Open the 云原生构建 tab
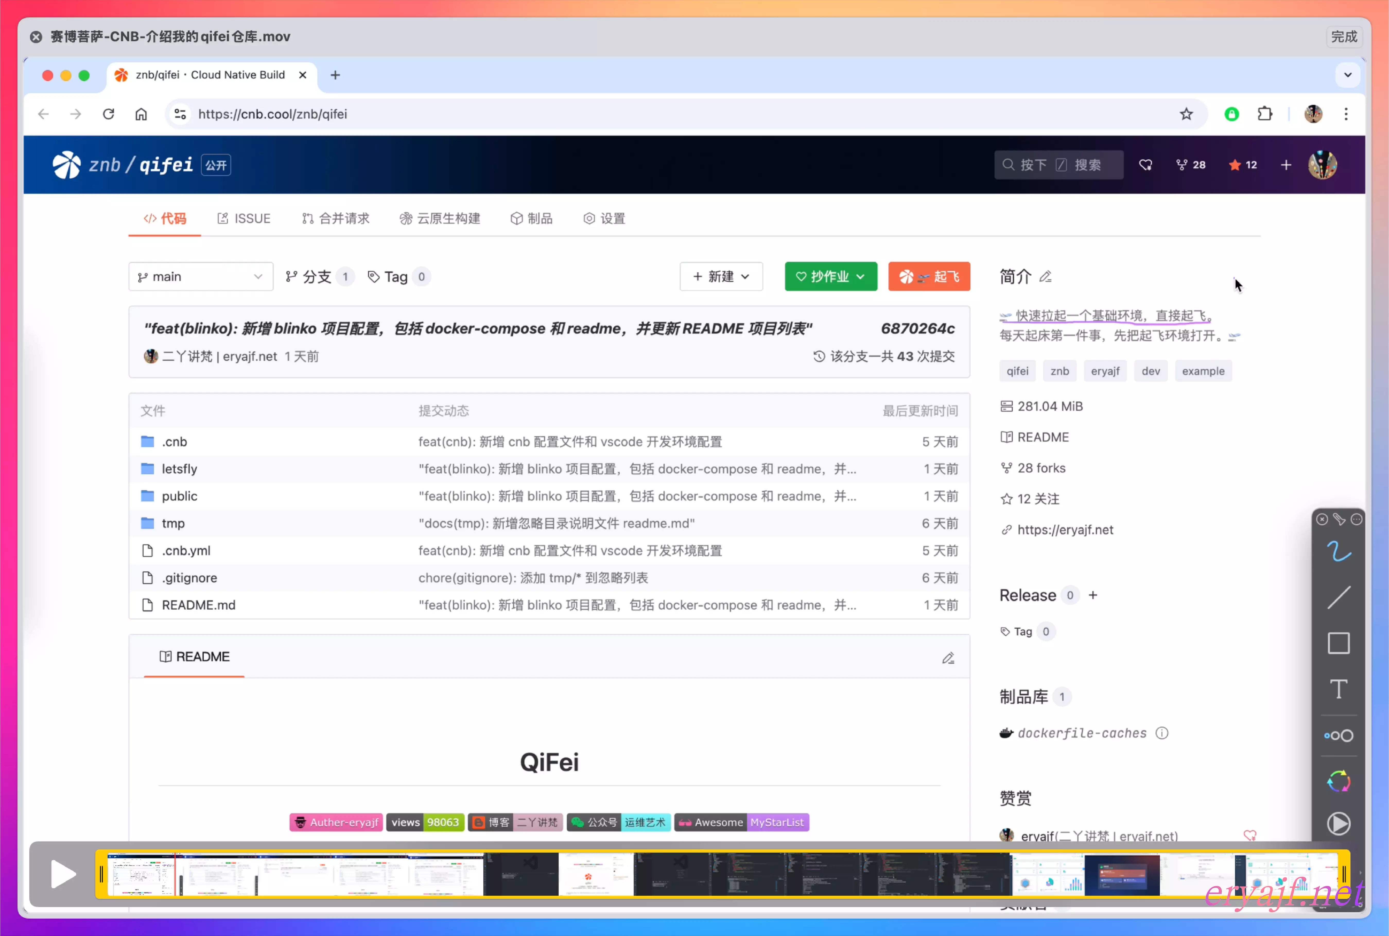 (x=440, y=219)
